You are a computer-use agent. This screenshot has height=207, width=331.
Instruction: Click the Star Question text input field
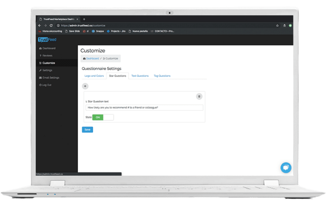[x=144, y=108]
